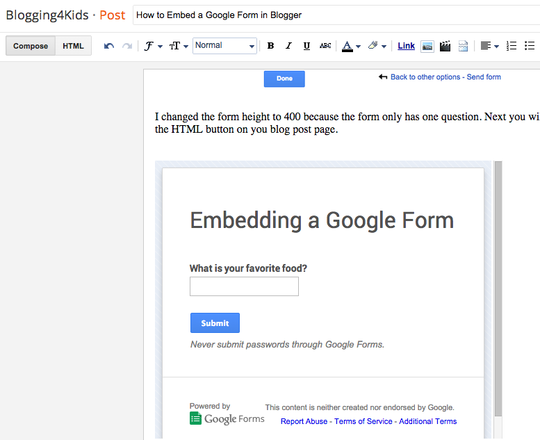Expand the font family dropdown arrow

coord(160,47)
